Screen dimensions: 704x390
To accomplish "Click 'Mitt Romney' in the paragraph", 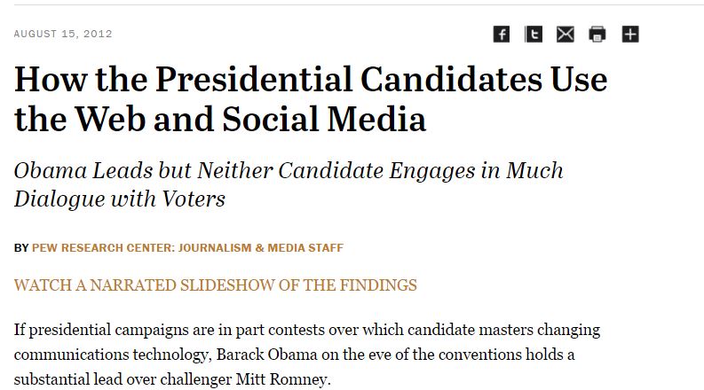I will click(x=282, y=379).
